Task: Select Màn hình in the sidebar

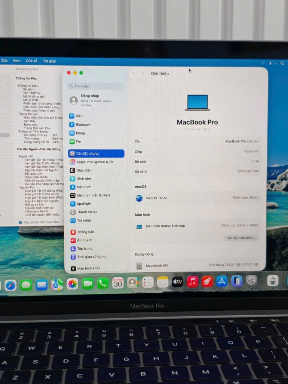Action: (x=81, y=187)
